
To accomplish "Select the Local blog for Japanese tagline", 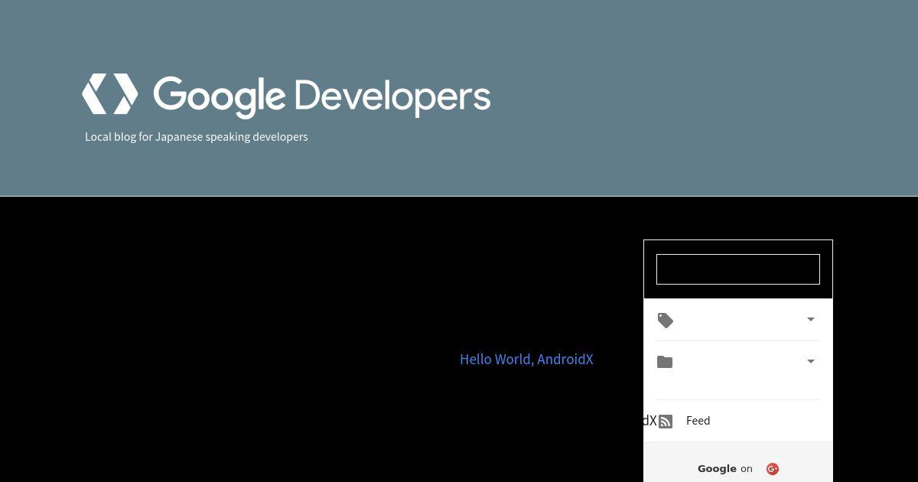I will [197, 136].
